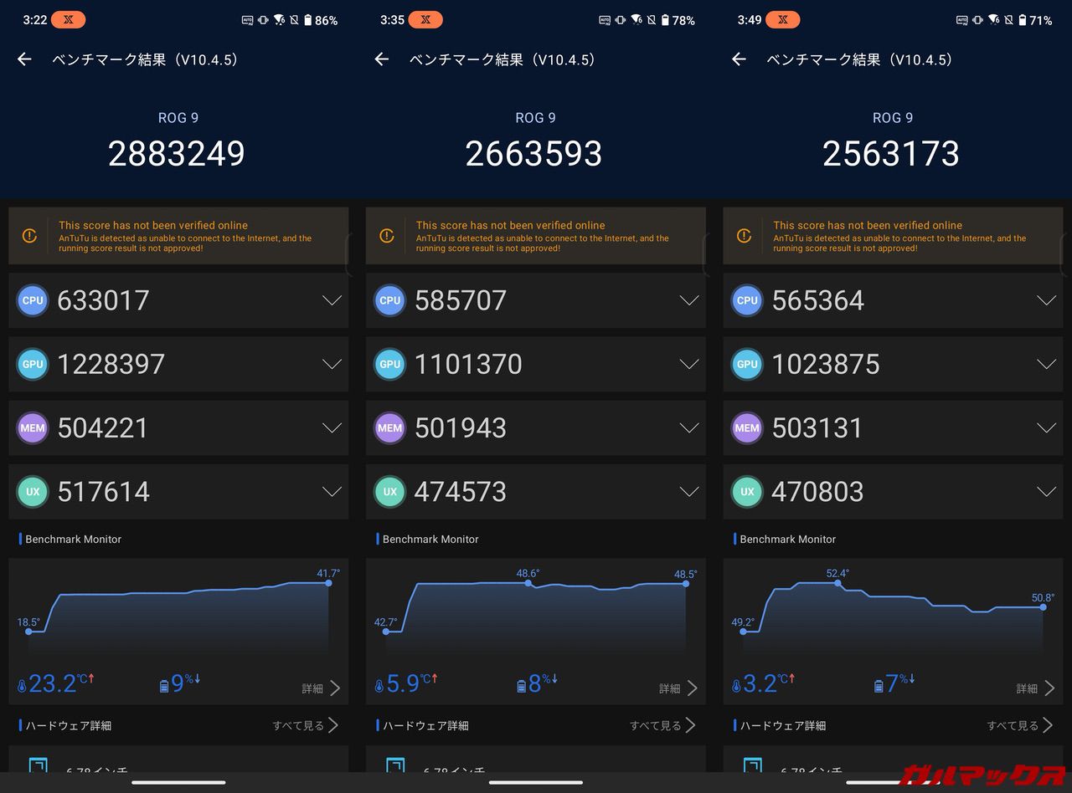Expand the MEM 501943 score chevron

click(688, 427)
